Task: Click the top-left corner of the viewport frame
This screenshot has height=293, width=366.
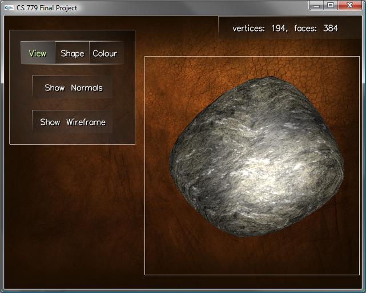Action: pos(145,57)
